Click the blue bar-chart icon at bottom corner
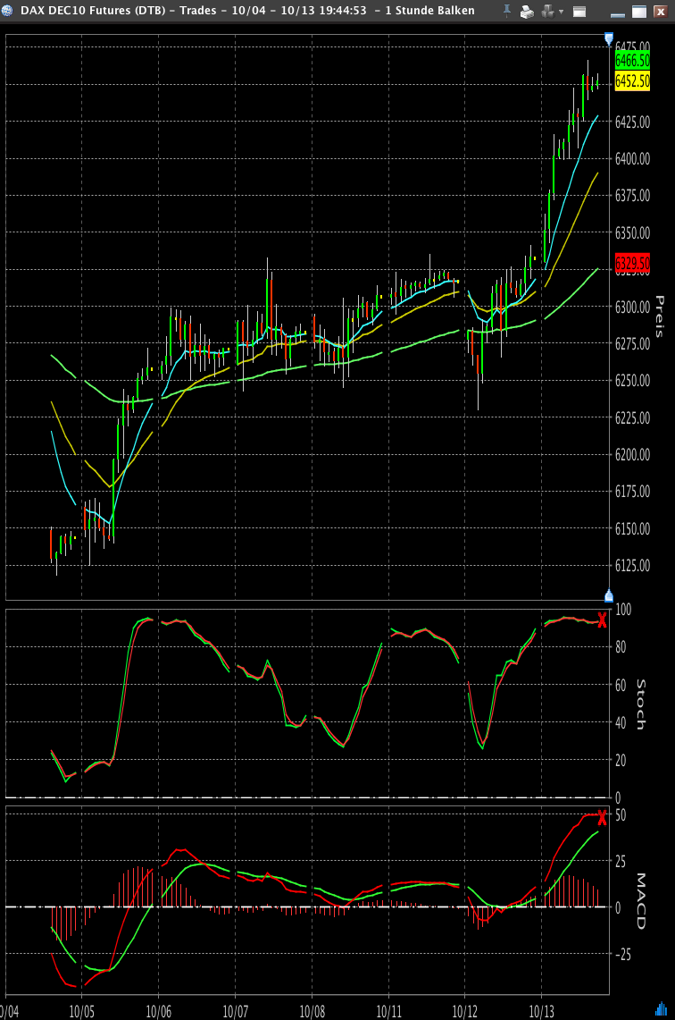This screenshot has height=1020, width=675. (x=662, y=1009)
